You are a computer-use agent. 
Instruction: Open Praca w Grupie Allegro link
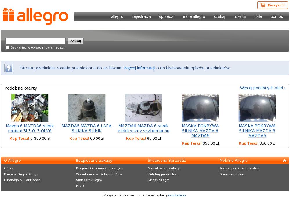22,174
